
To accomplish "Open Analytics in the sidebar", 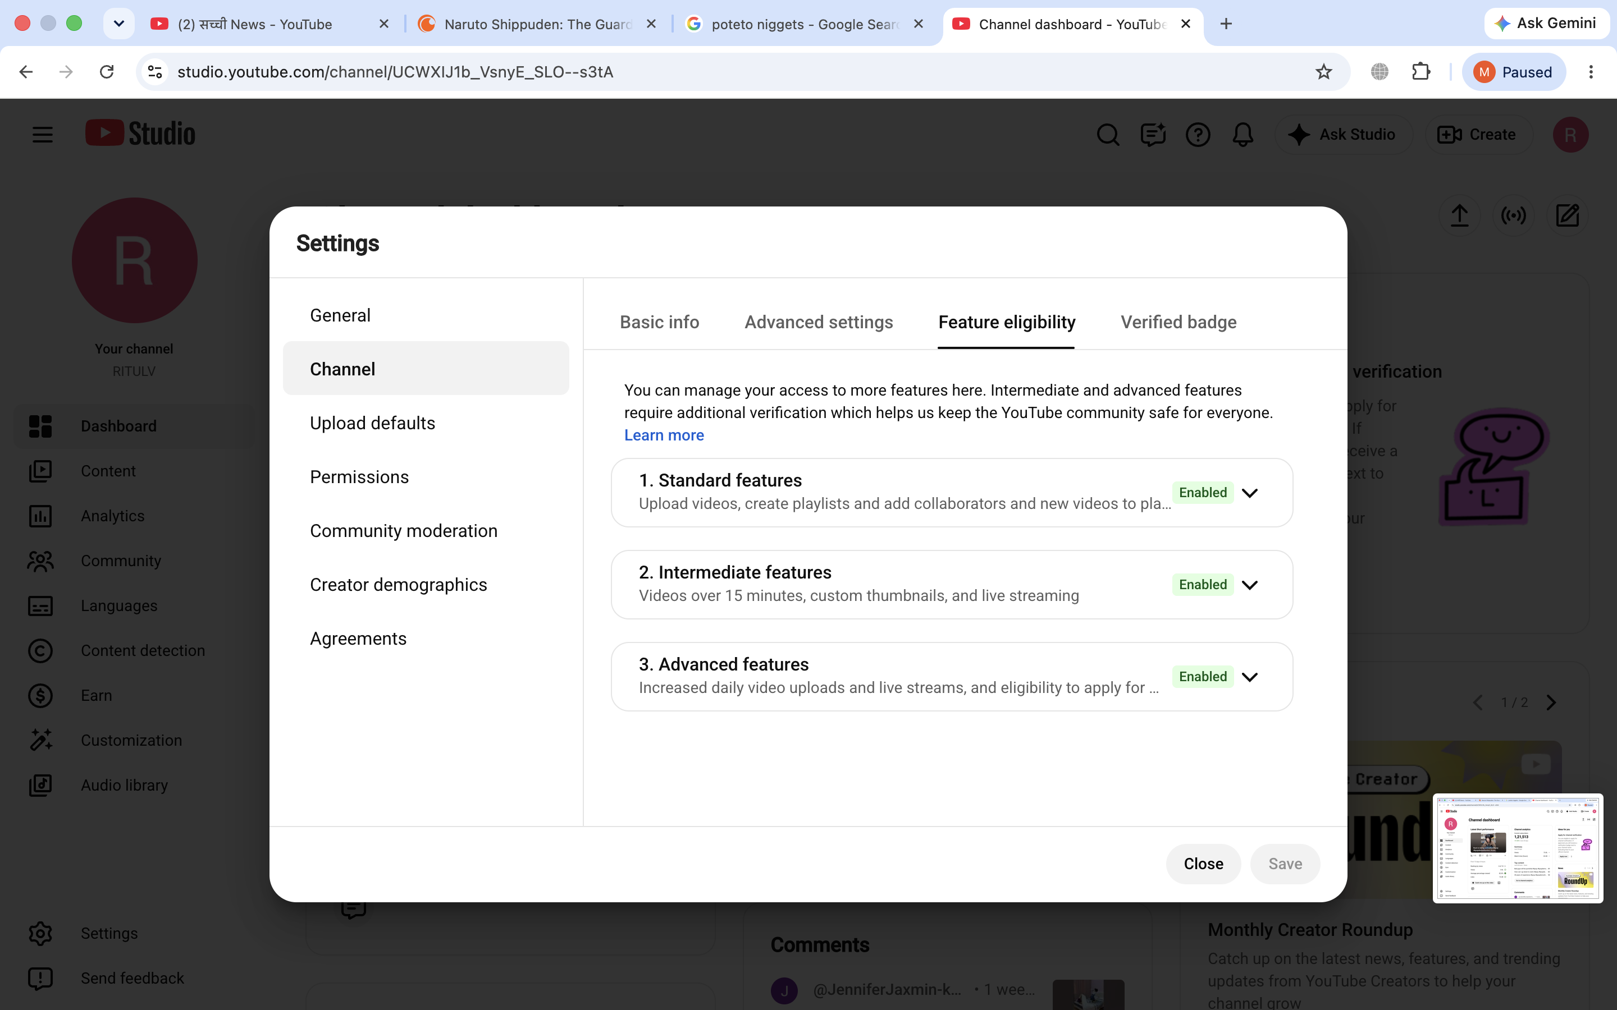I will tap(134, 516).
